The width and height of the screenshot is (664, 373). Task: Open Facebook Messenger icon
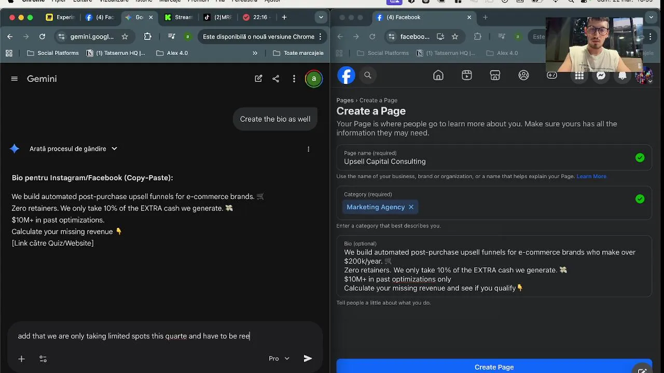(x=601, y=76)
